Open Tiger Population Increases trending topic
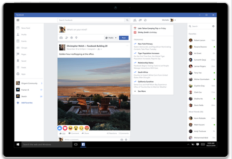Viewport: 232px width, 159px height. pos(149,53)
